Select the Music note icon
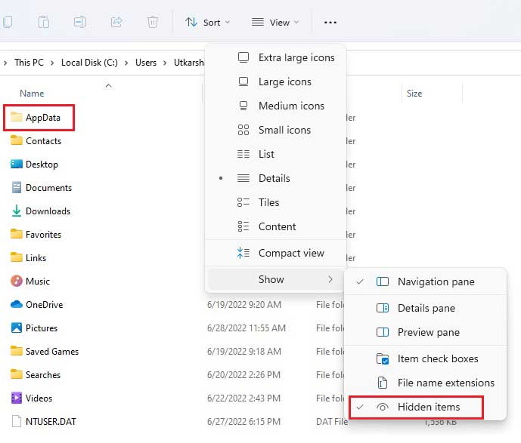 pos(17,281)
